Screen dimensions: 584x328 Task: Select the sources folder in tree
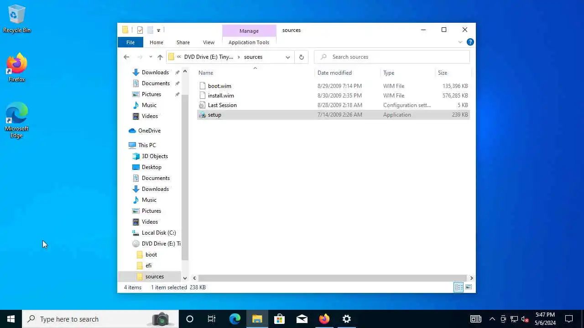[x=155, y=277]
